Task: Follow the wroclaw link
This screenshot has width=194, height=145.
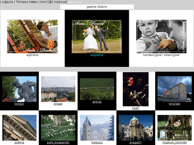Action: pyautogui.click(x=175, y=104)
